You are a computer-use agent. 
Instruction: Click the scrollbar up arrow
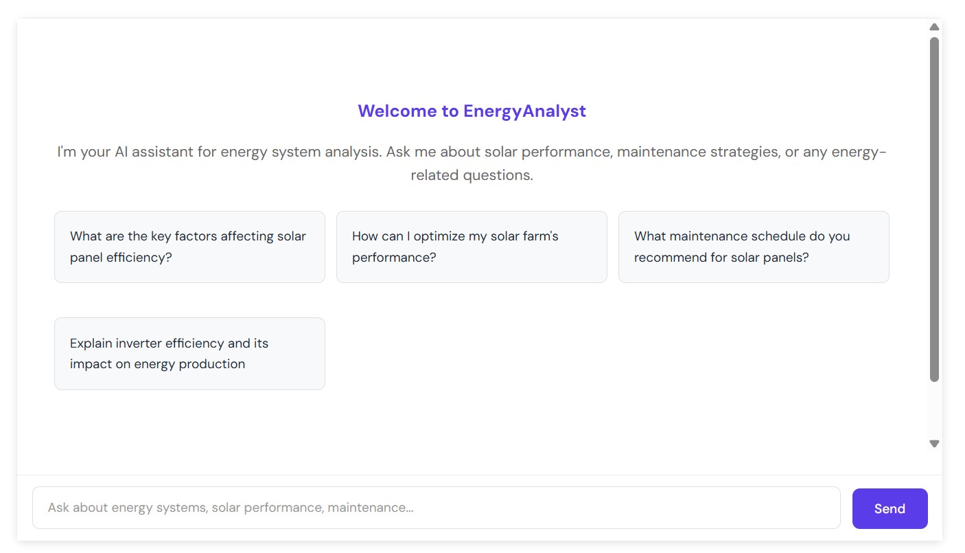click(934, 27)
